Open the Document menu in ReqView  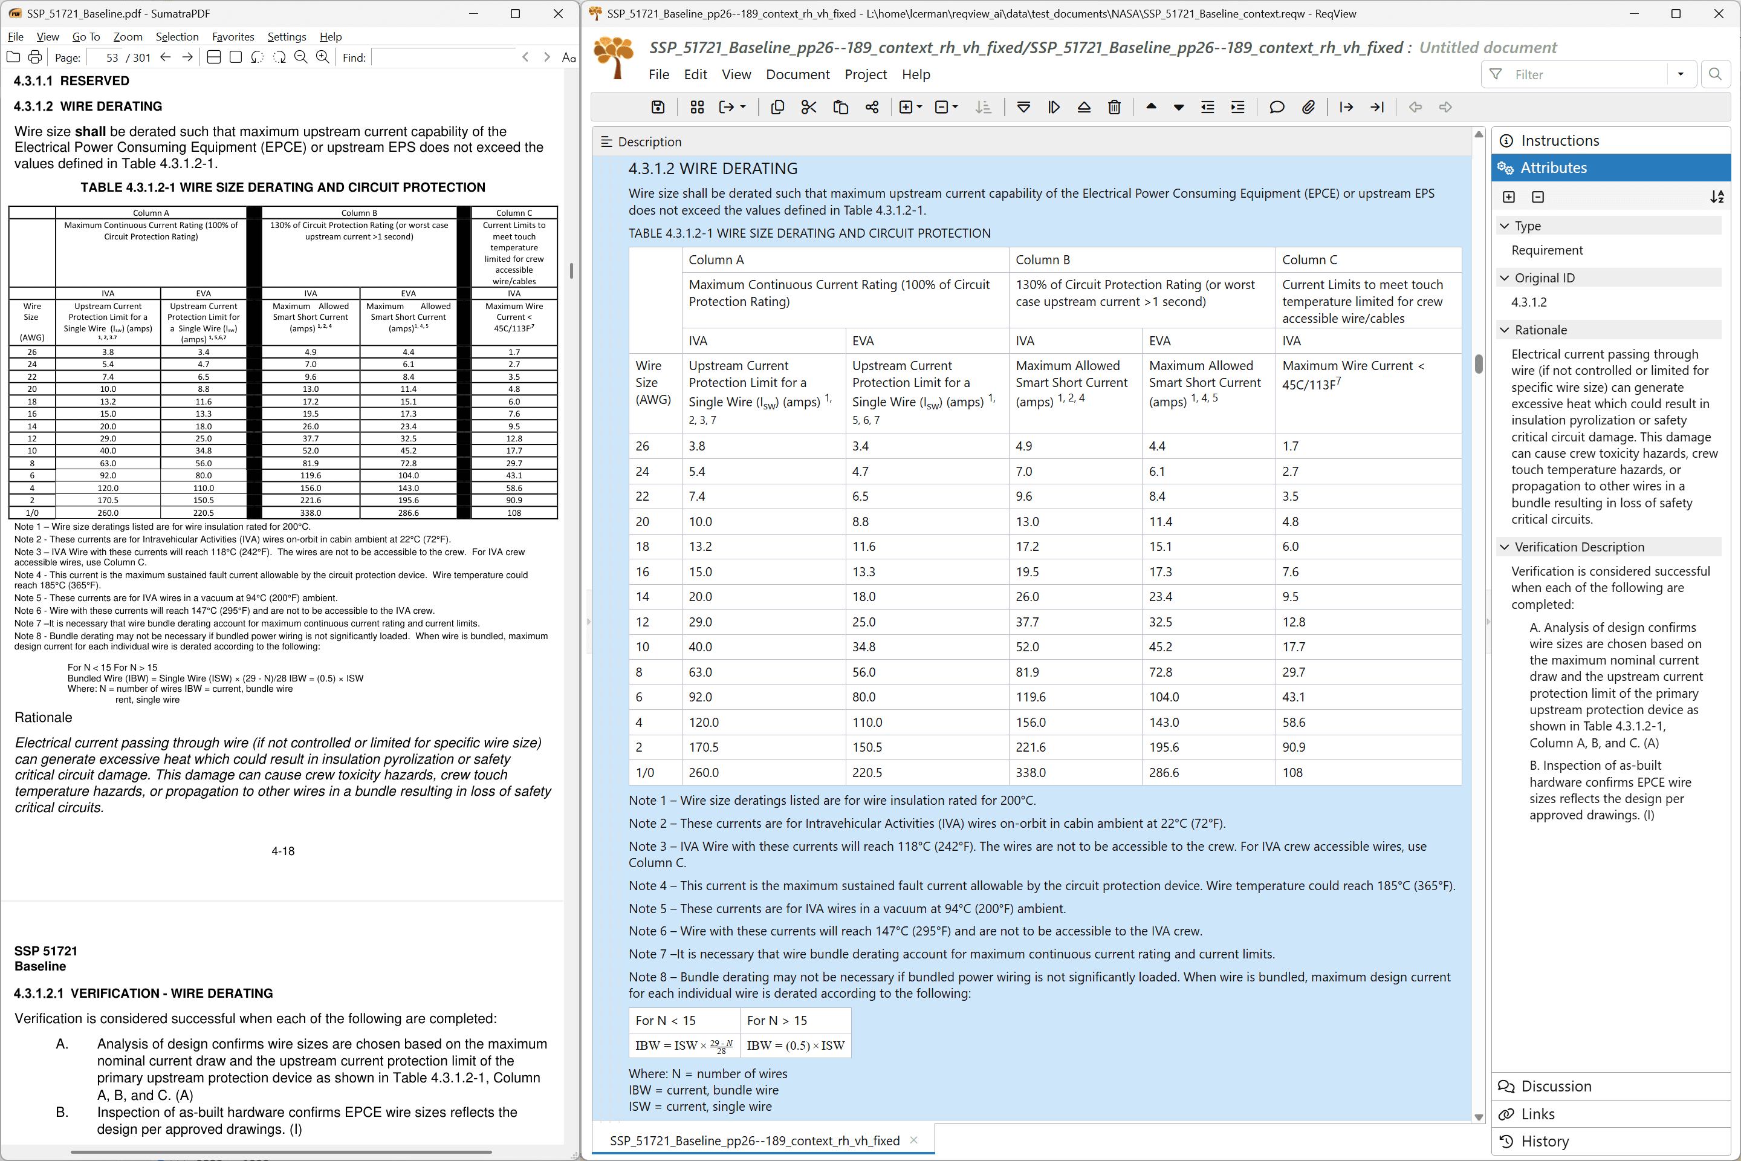coord(798,75)
